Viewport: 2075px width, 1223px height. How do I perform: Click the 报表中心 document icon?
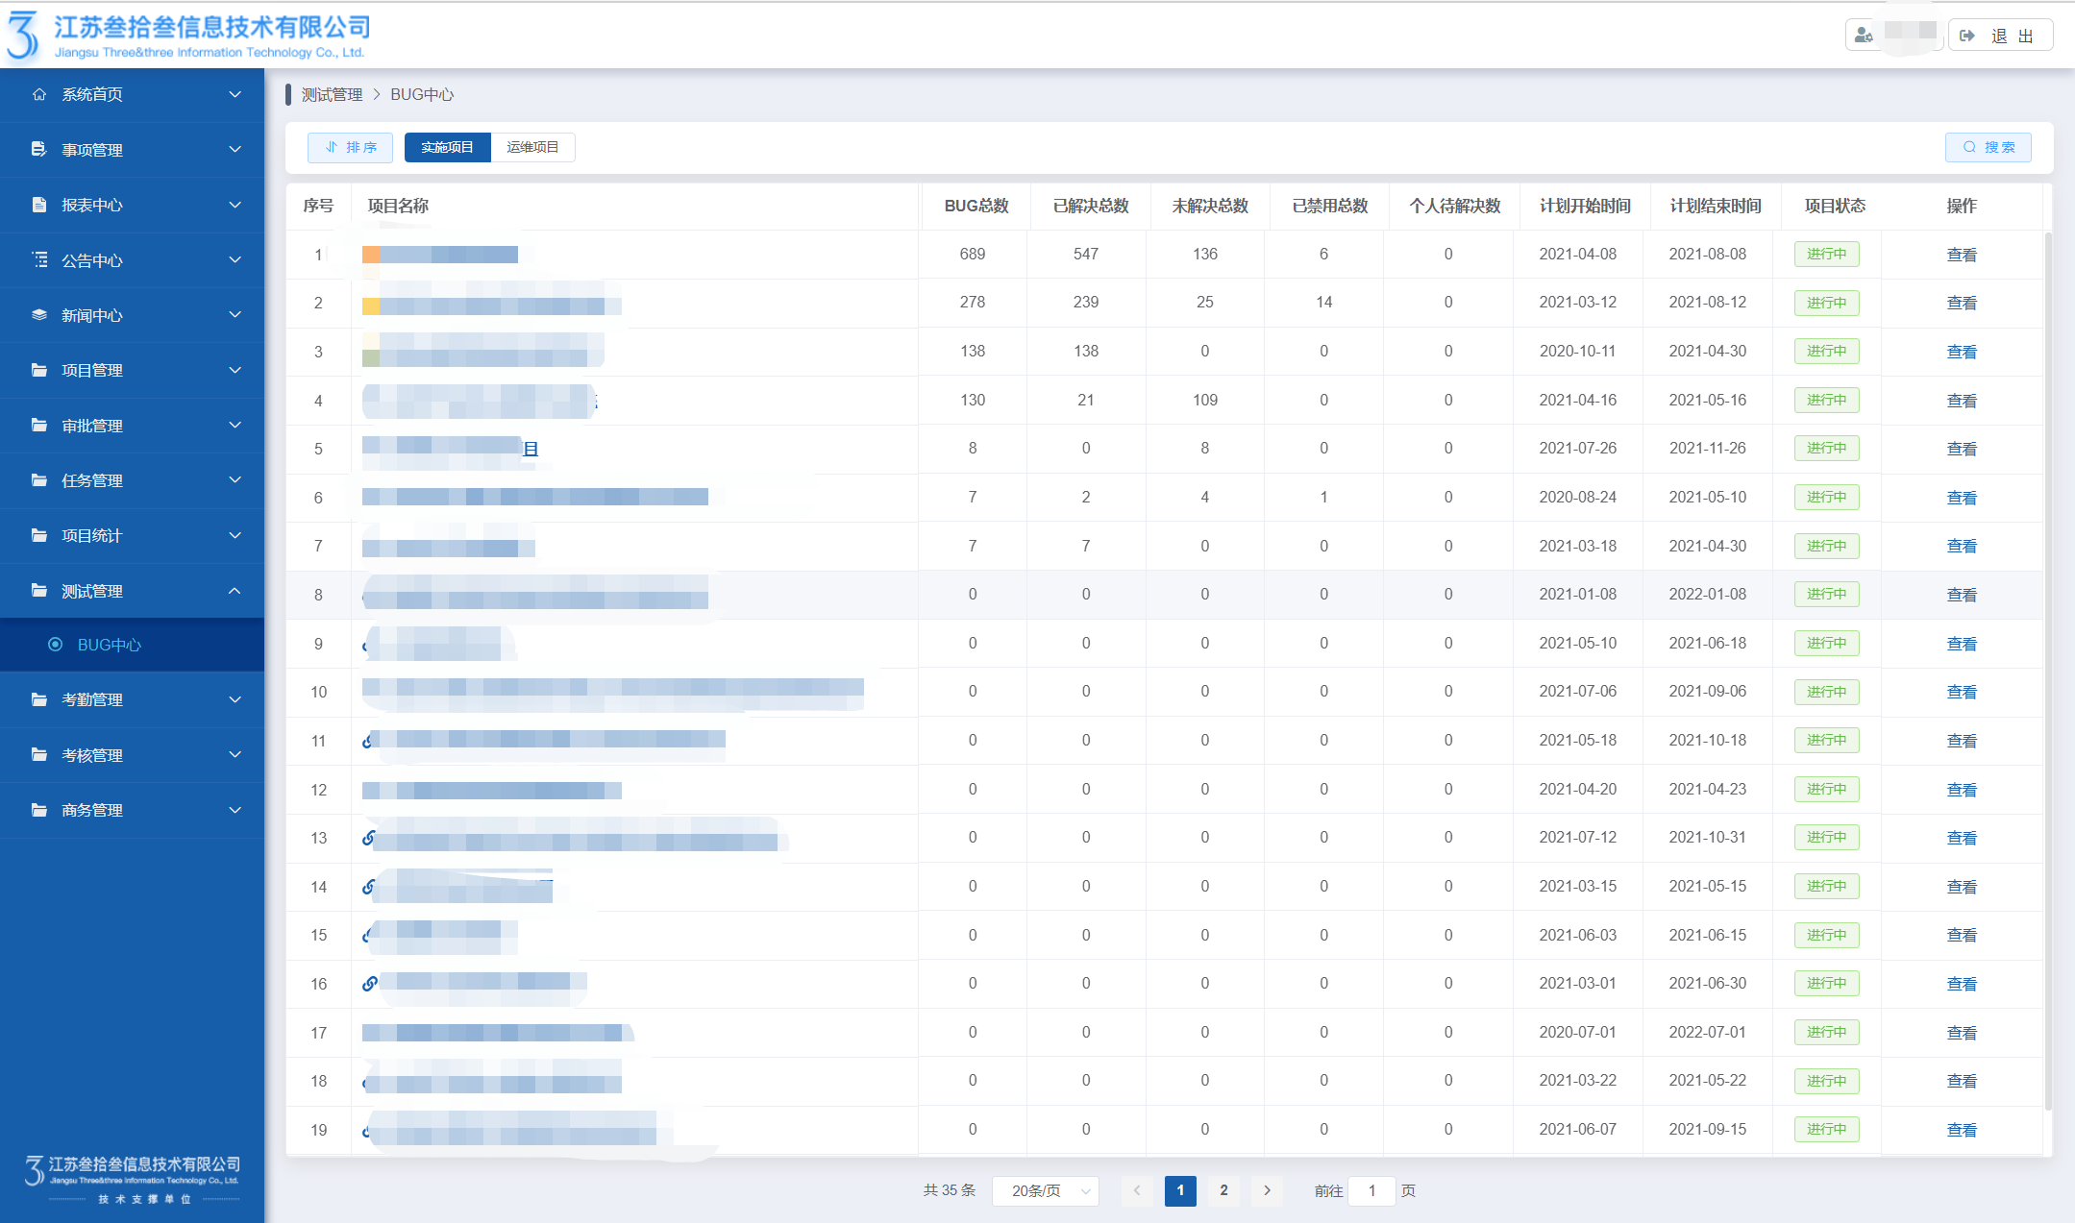click(x=39, y=205)
